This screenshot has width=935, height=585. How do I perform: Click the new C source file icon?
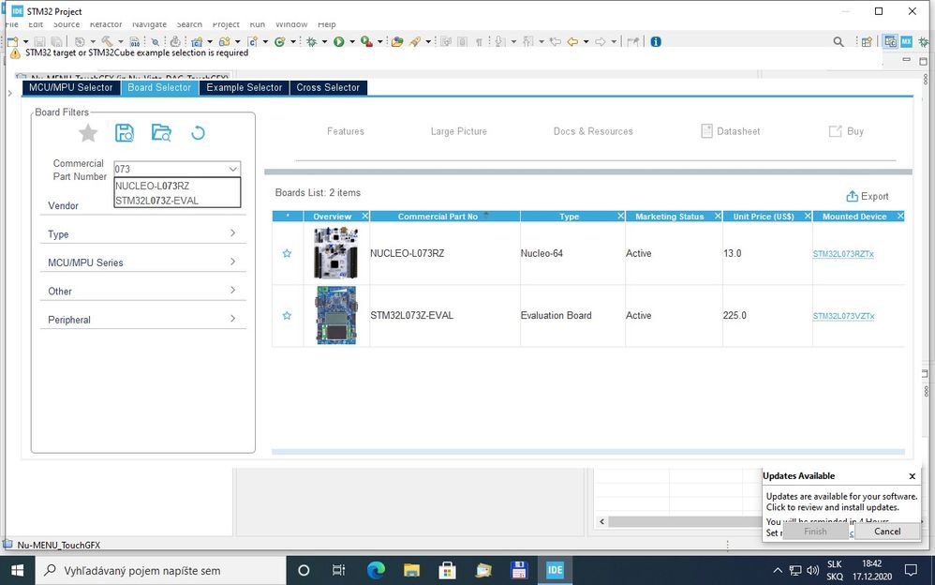click(x=252, y=41)
